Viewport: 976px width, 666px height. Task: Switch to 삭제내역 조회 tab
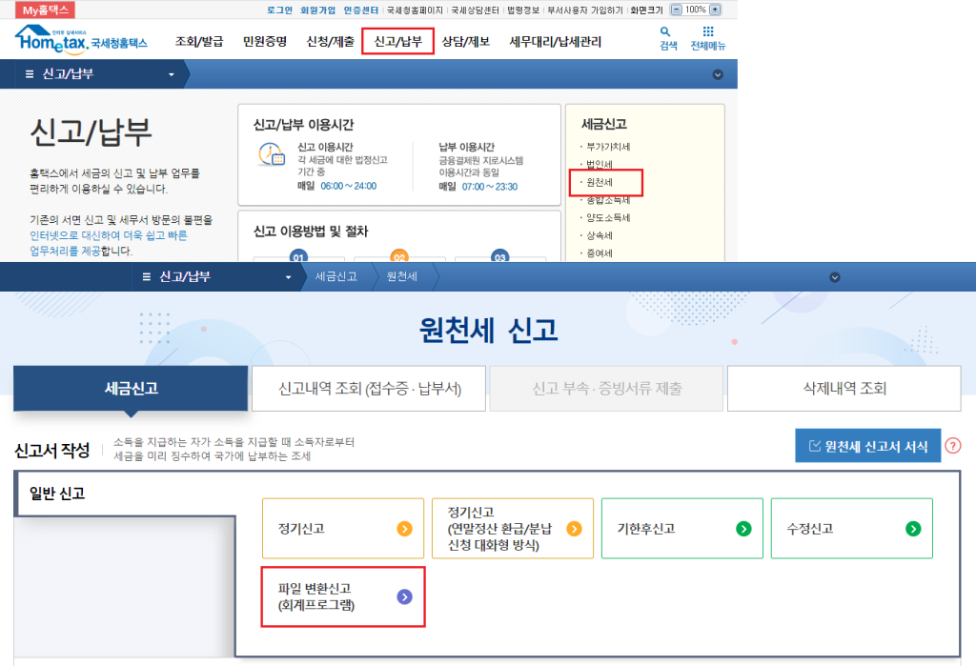844,389
